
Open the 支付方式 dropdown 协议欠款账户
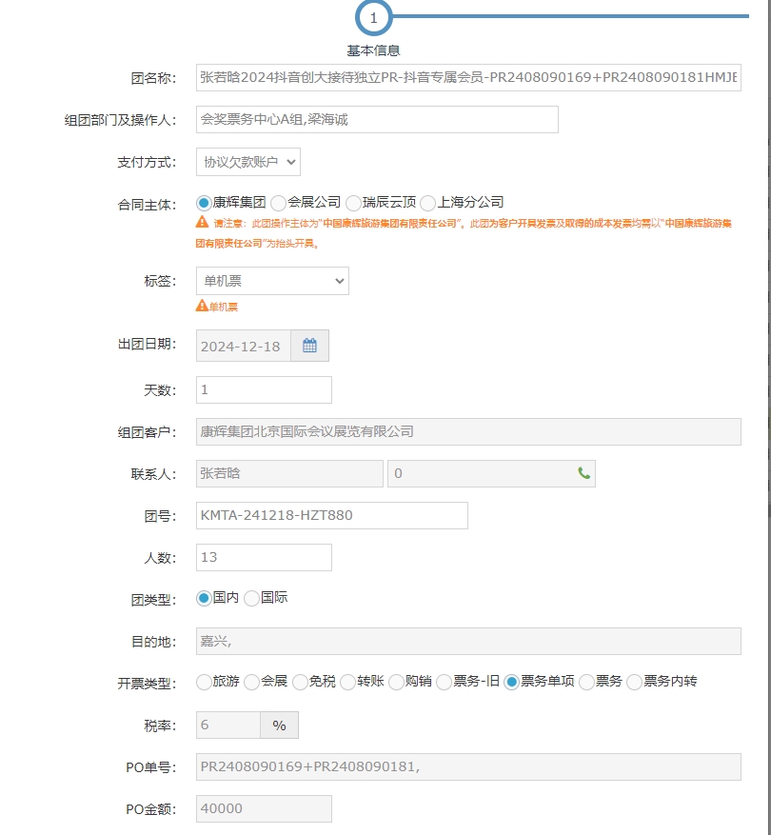pyautogui.click(x=248, y=162)
